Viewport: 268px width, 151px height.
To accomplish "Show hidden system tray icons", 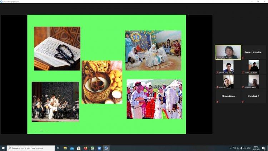I will (231, 148).
